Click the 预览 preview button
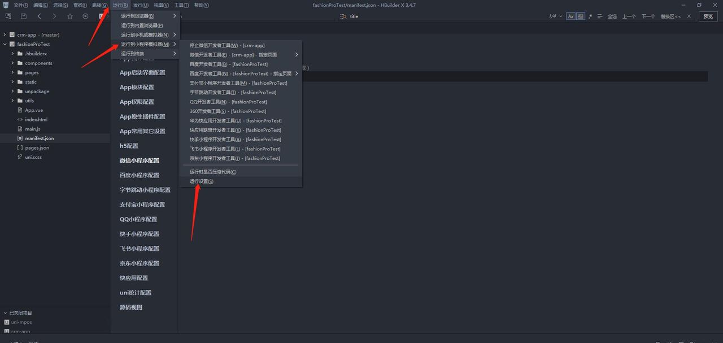The image size is (723, 343). pos(709,16)
